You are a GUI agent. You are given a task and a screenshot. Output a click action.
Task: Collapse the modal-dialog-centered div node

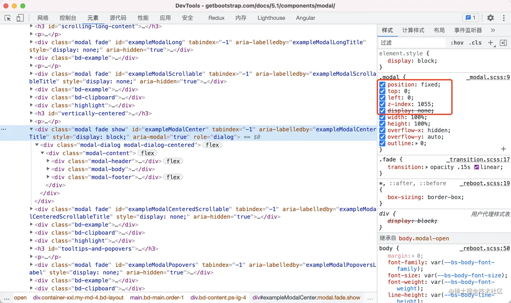point(37,145)
